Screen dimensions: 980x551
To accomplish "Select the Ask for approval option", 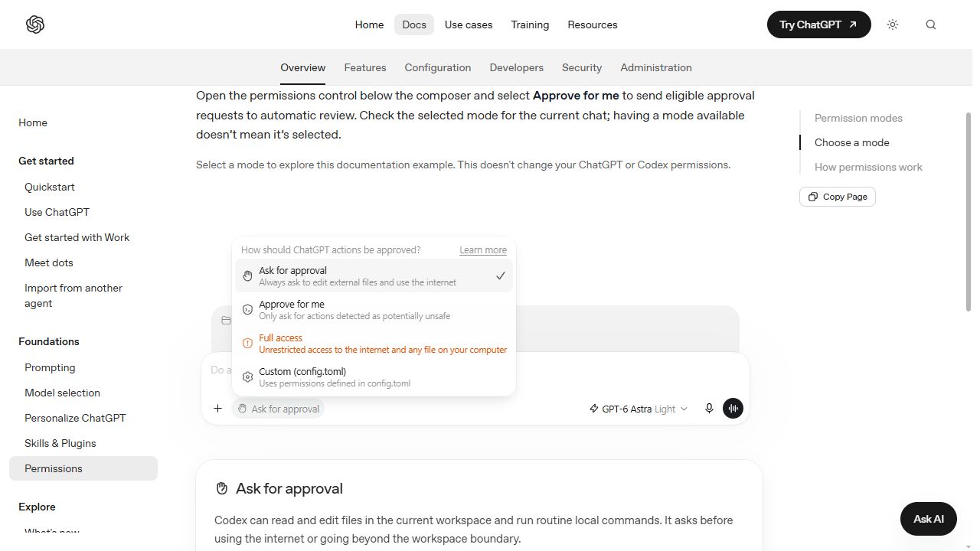I will click(374, 276).
